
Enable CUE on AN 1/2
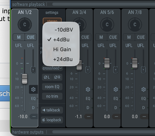click(x=31, y=37)
